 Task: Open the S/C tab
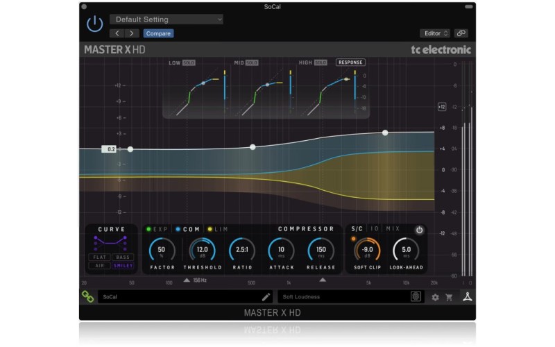357,229
